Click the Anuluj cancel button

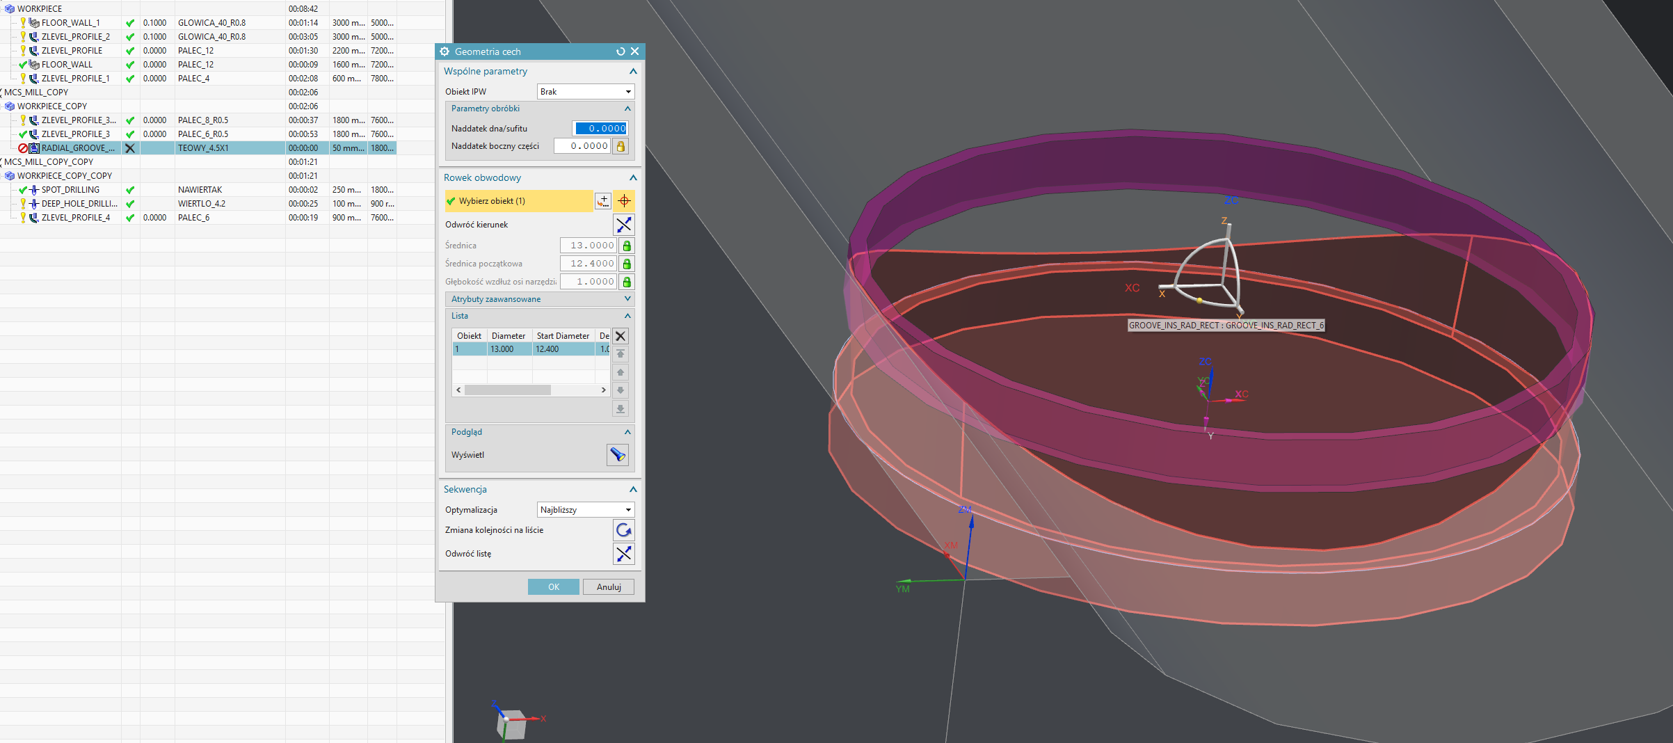[609, 587]
